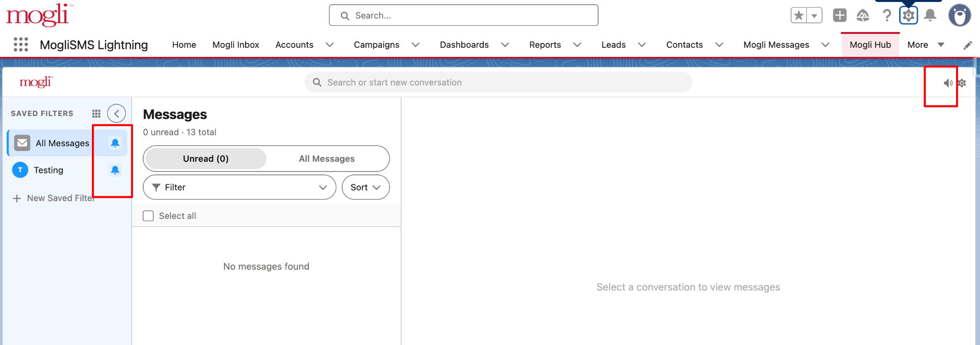Click the saved filters grid icon

(96, 113)
